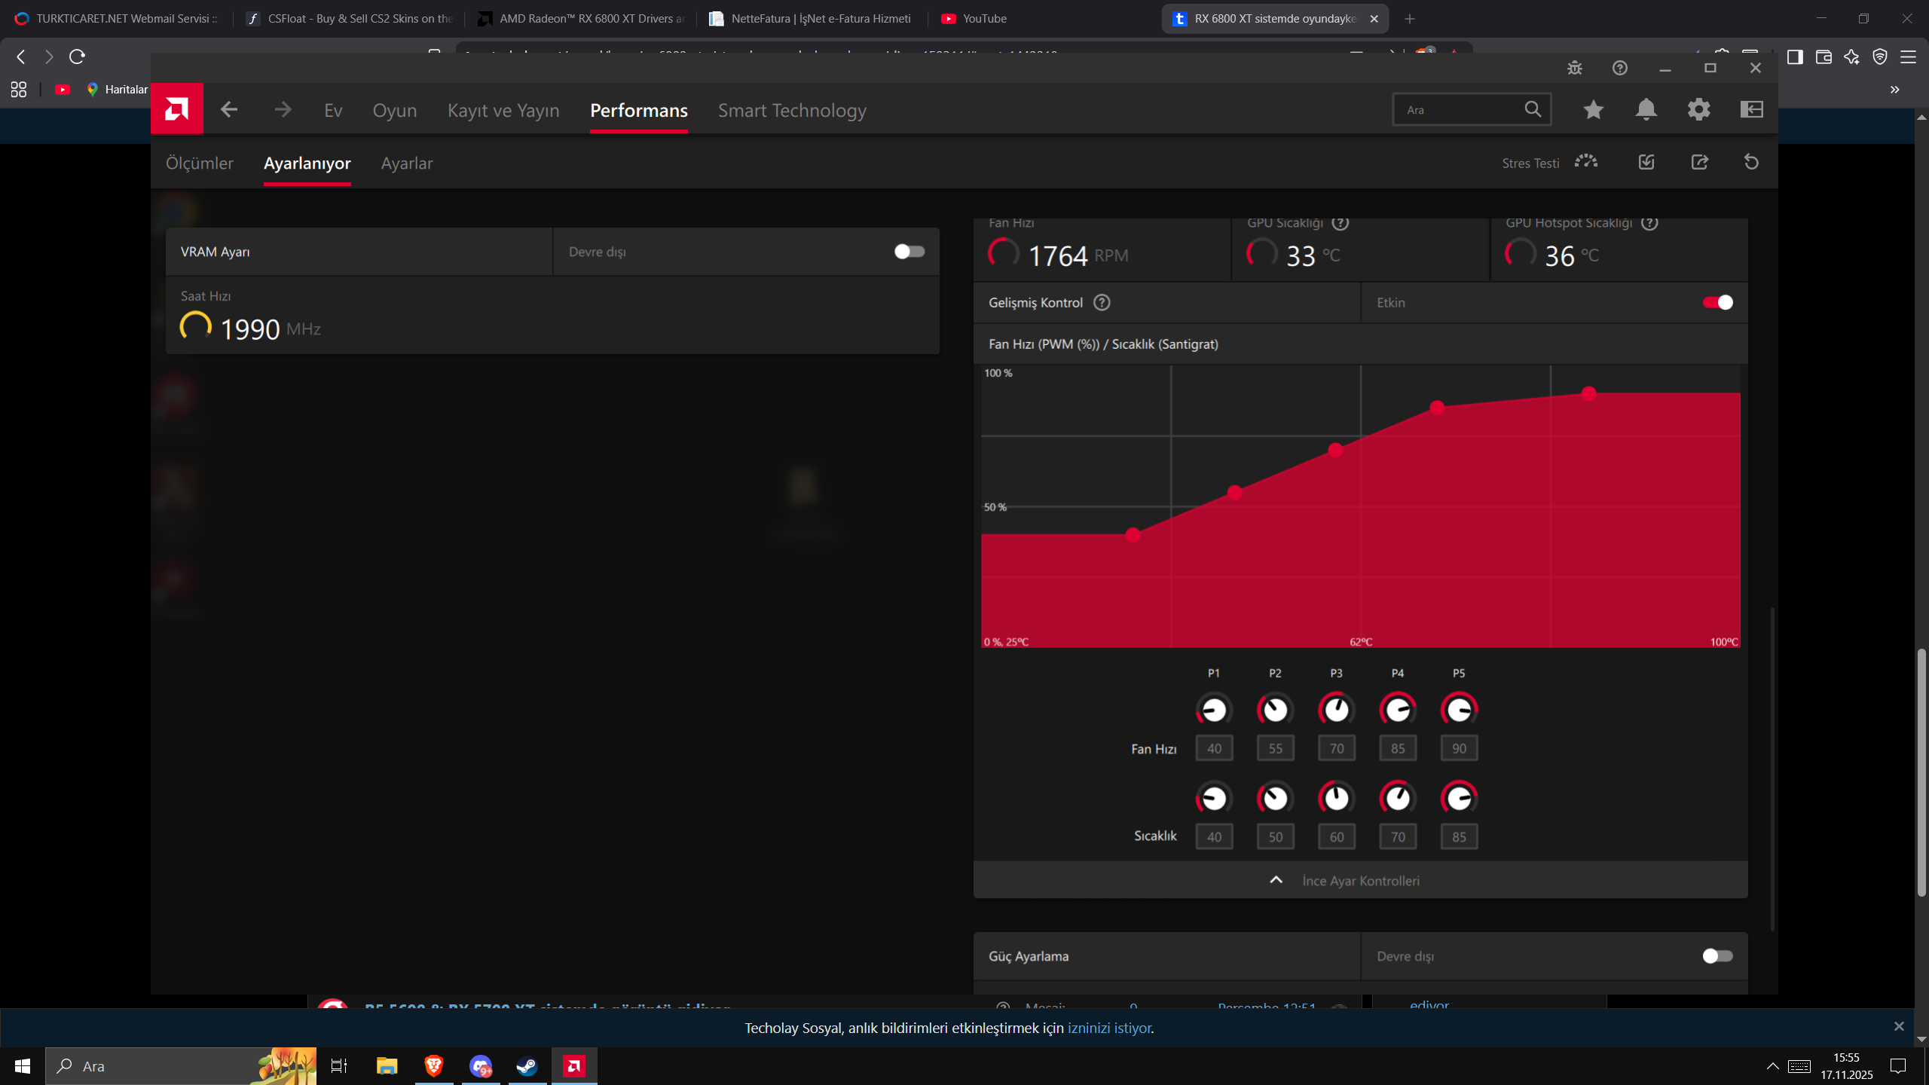Show notifications bell in AMD Software
Screen dimensions: 1929x1085
(x=1646, y=110)
